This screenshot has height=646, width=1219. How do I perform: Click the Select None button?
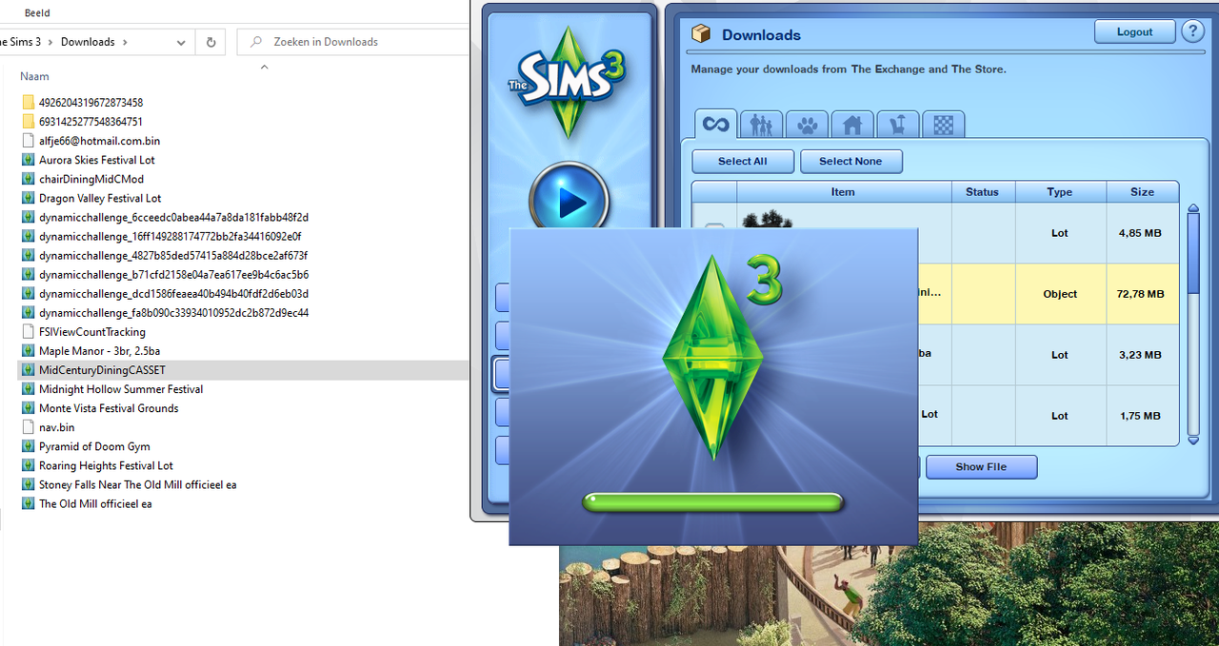850,161
